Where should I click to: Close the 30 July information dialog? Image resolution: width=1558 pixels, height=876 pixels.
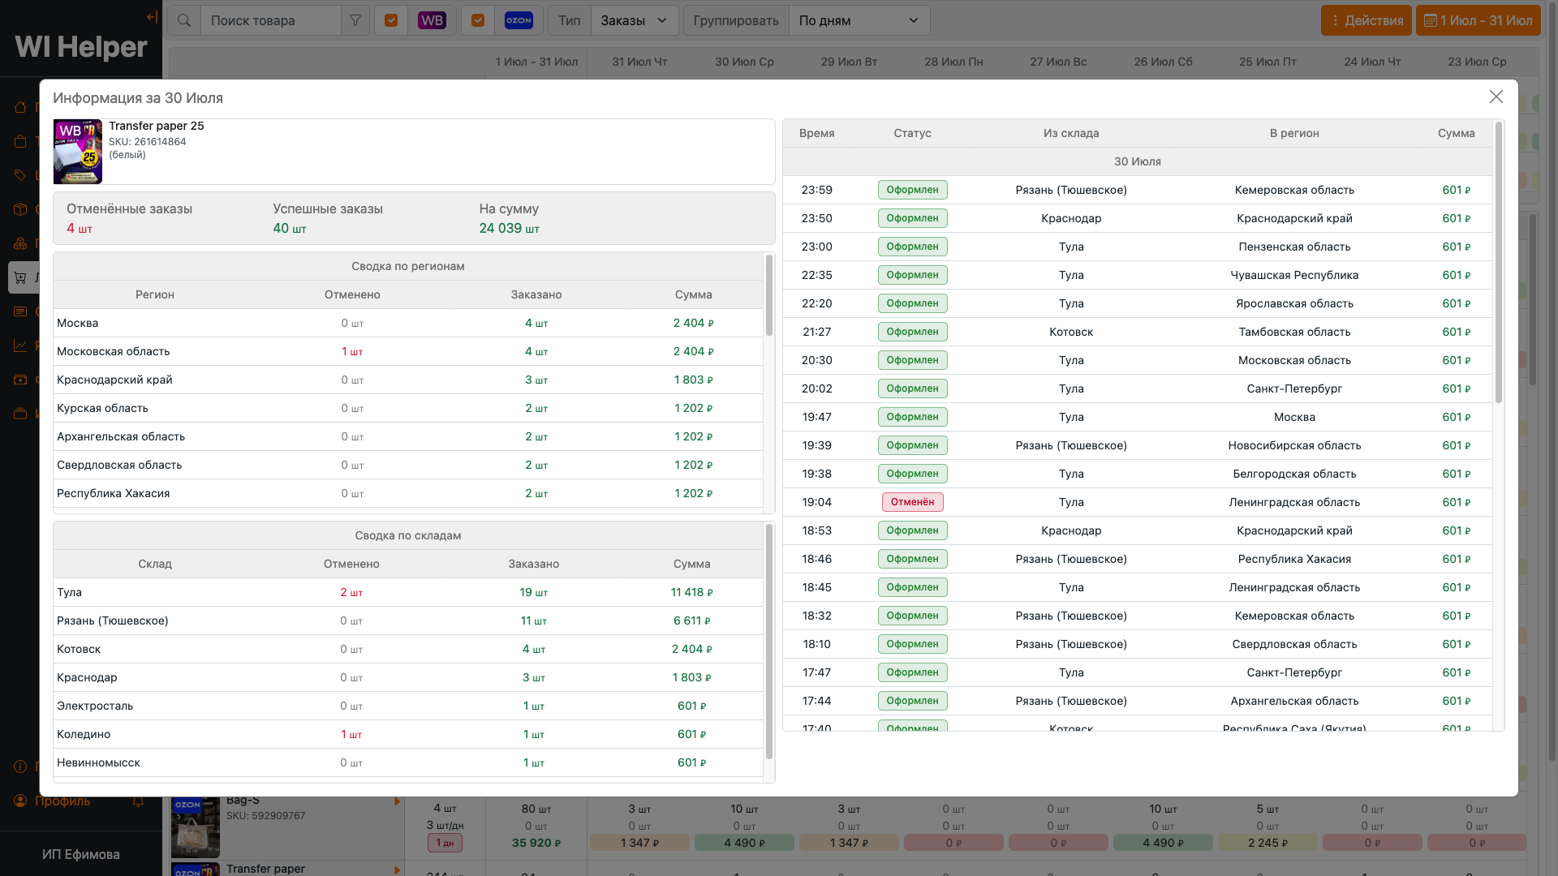1496,97
